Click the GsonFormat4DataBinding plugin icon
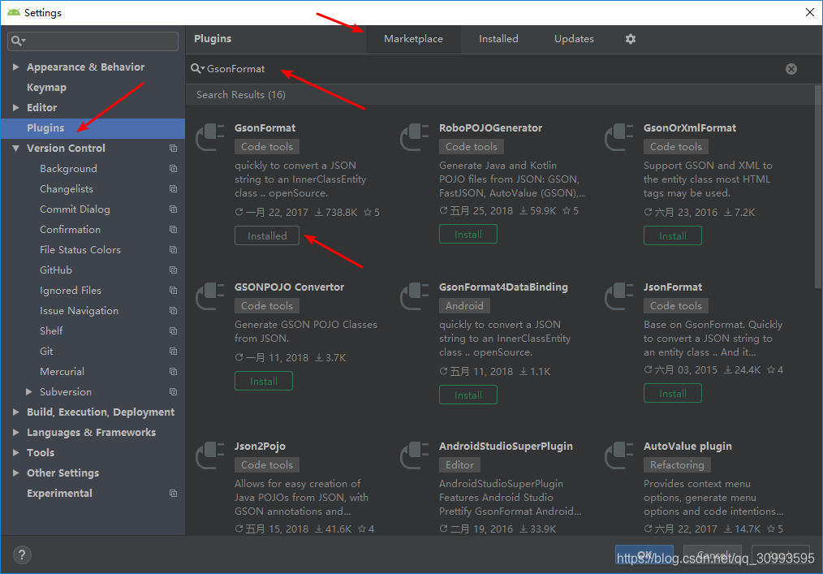Image resolution: width=823 pixels, height=574 pixels. pos(415,296)
